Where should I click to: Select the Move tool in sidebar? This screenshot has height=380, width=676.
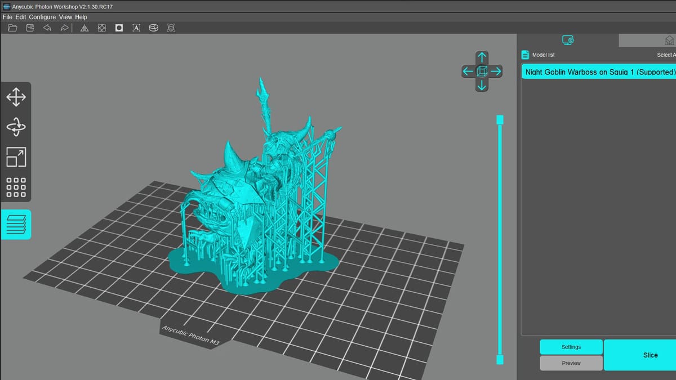[x=16, y=97]
